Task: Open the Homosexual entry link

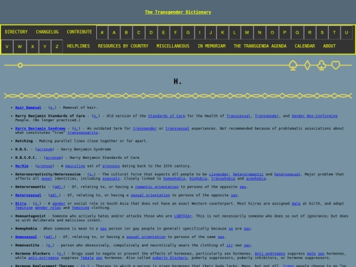Action: click(26, 237)
